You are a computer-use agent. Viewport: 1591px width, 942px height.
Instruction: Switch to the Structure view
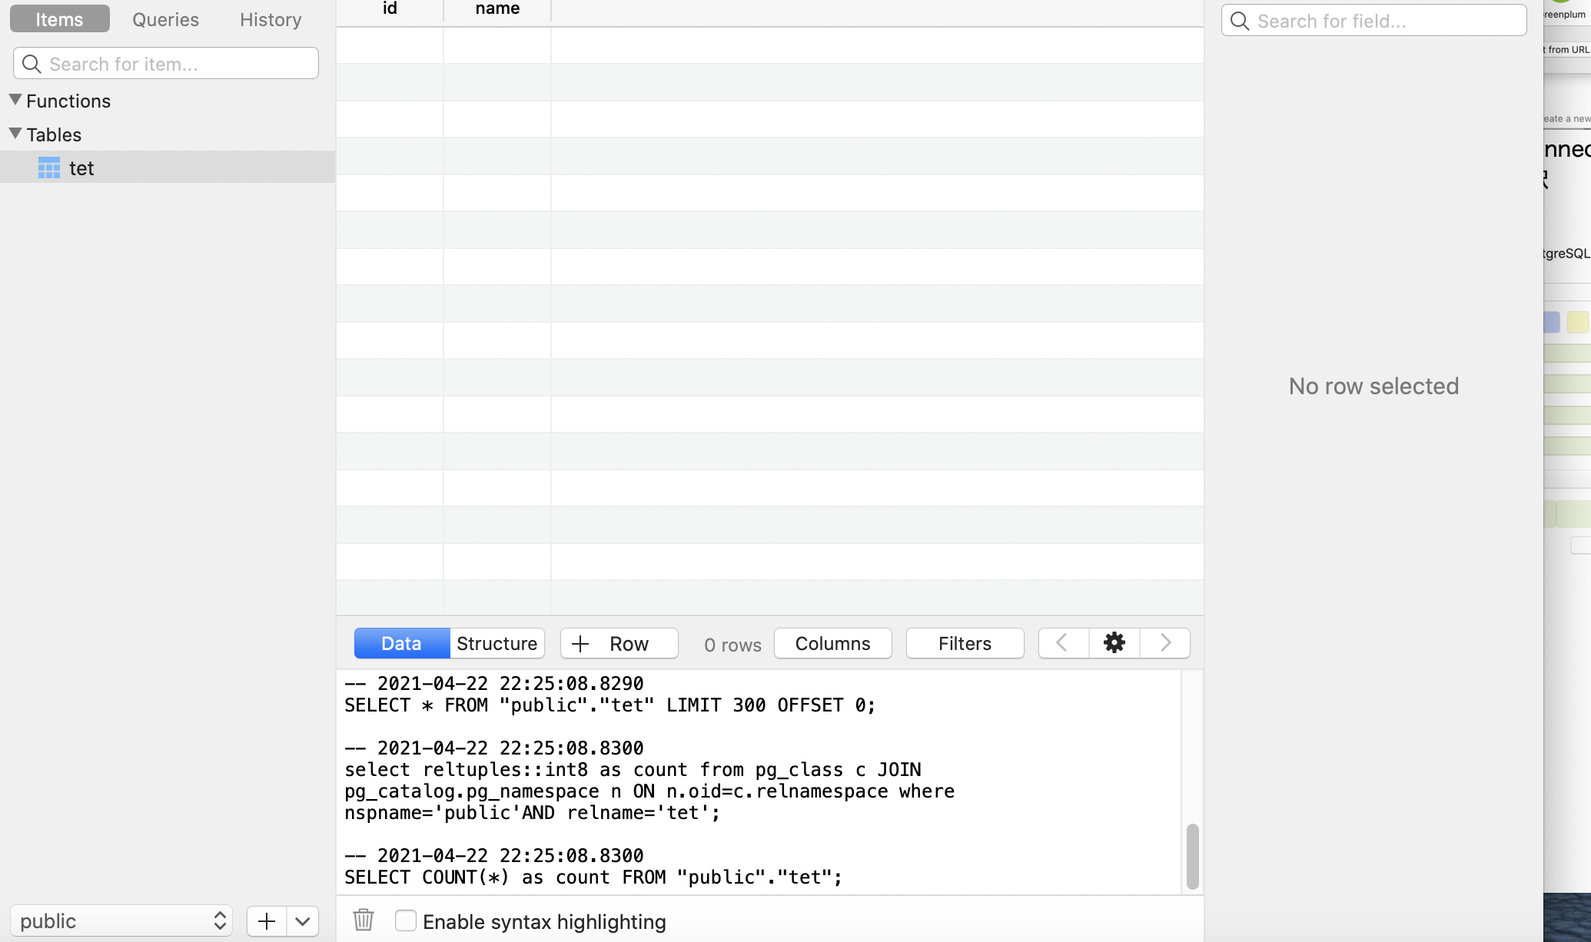click(497, 643)
